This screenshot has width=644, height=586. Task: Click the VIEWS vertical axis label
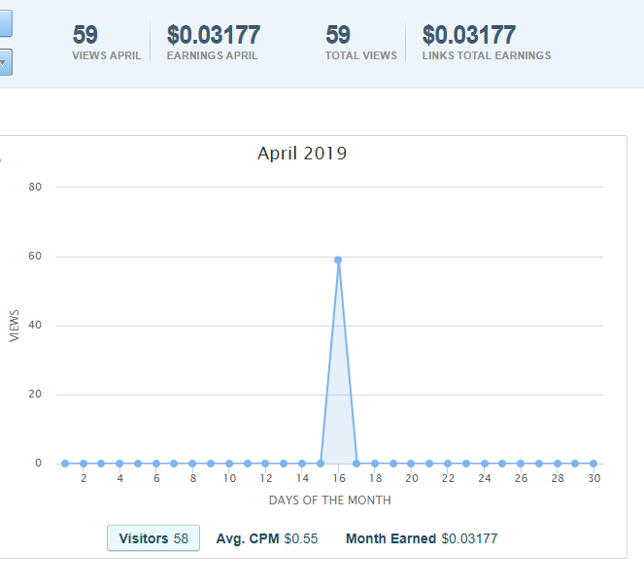(x=15, y=326)
